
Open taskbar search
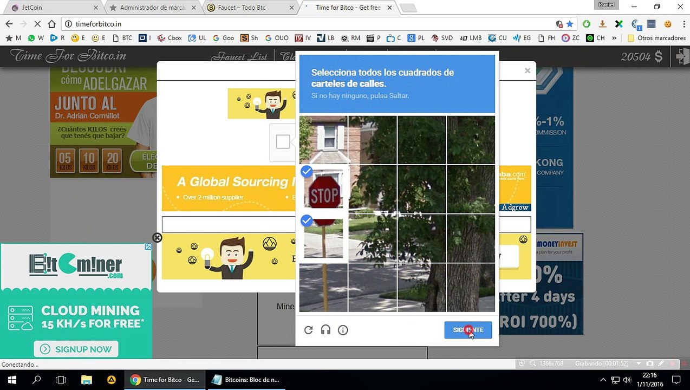pyautogui.click(x=37, y=380)
